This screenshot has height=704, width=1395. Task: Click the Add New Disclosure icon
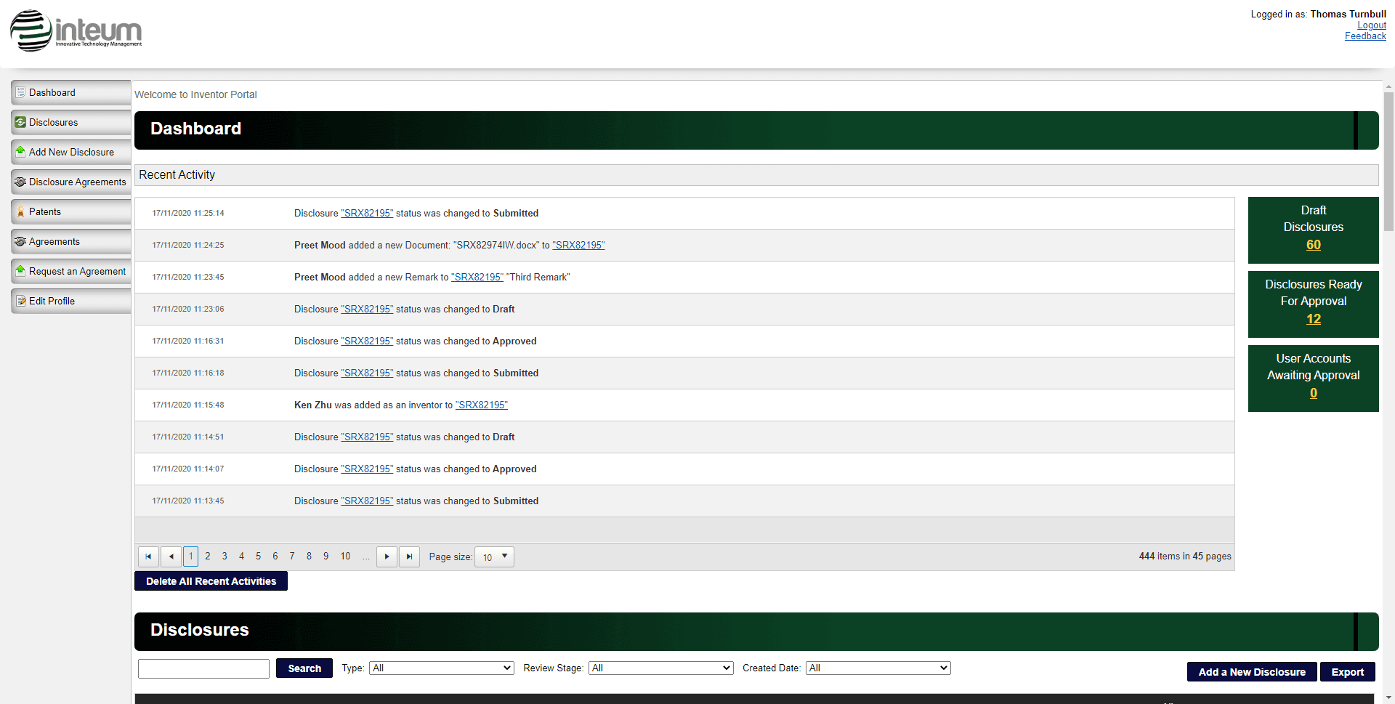(x=20, y=152)
